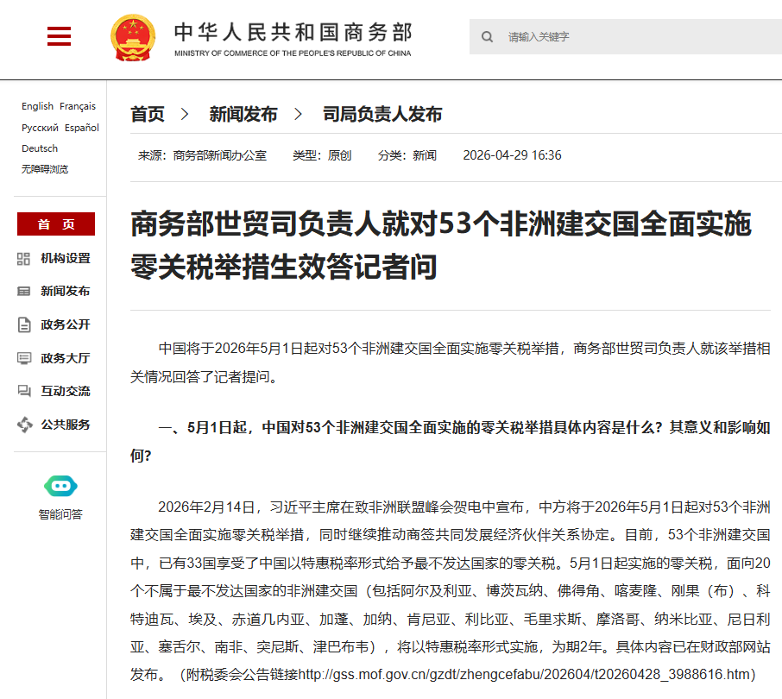This screenshot has width=782, height=699.
Task: Click the 新闻发布 newspaper icon
Action: pyautogui.click(x=24, y=292)
